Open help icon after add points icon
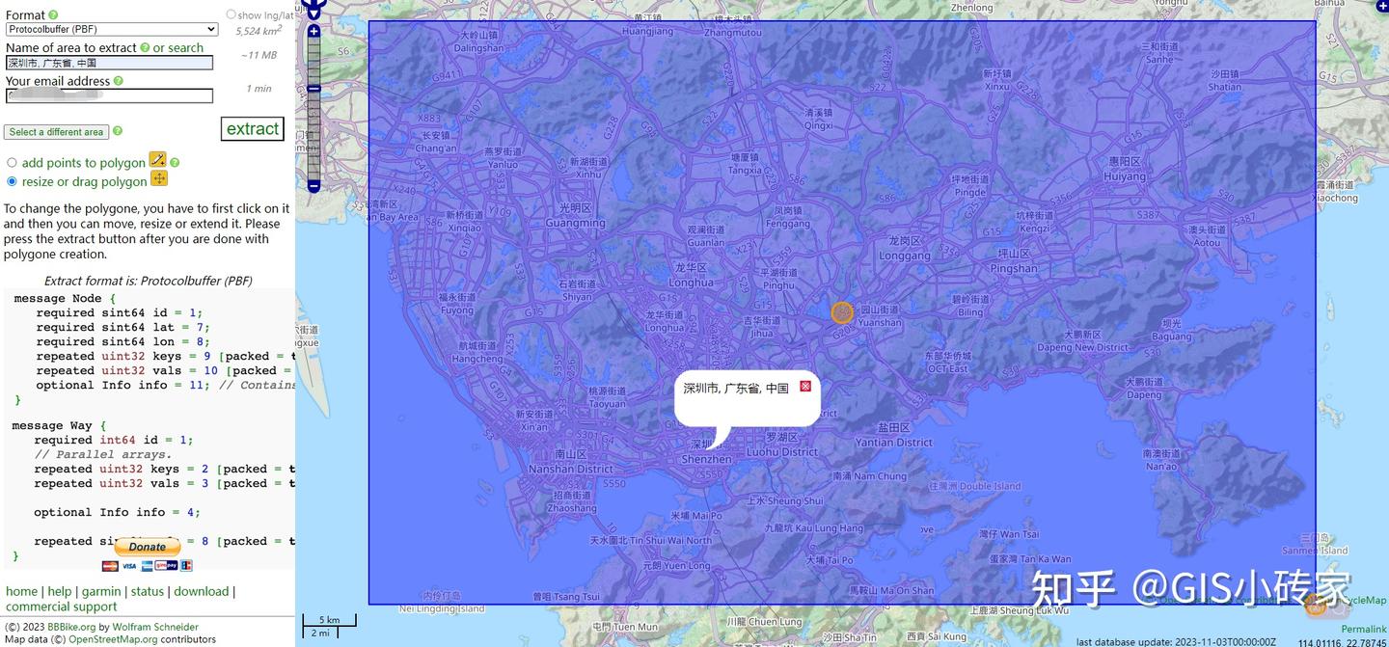This screenshot has height=647, width=1389. tap(175, 163)
